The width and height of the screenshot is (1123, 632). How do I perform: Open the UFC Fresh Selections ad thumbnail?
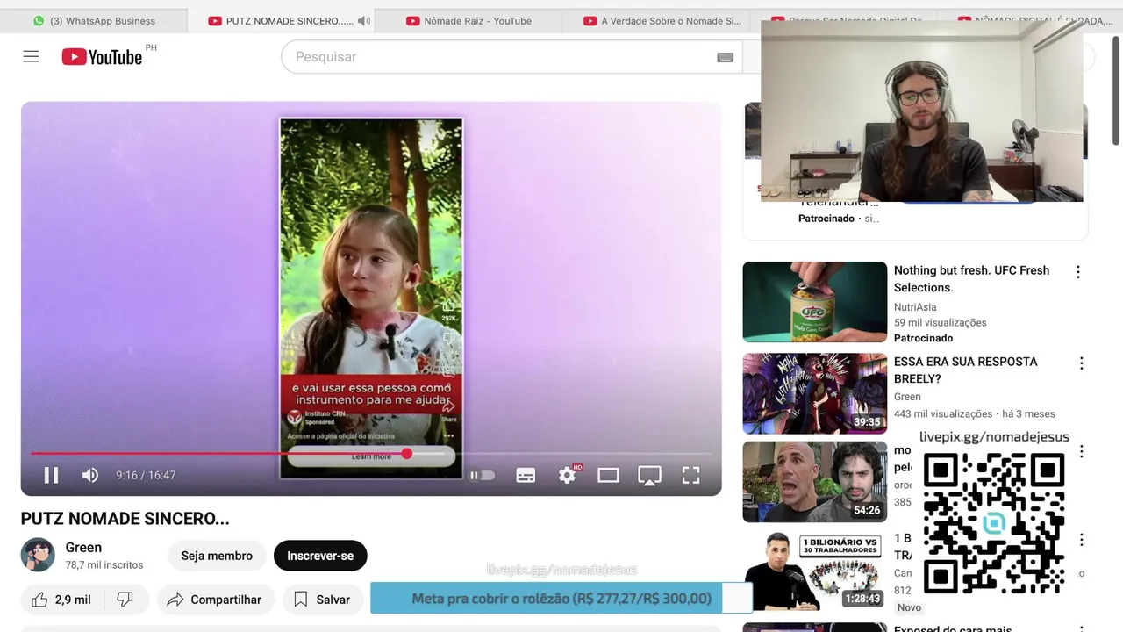coord(815,302)
